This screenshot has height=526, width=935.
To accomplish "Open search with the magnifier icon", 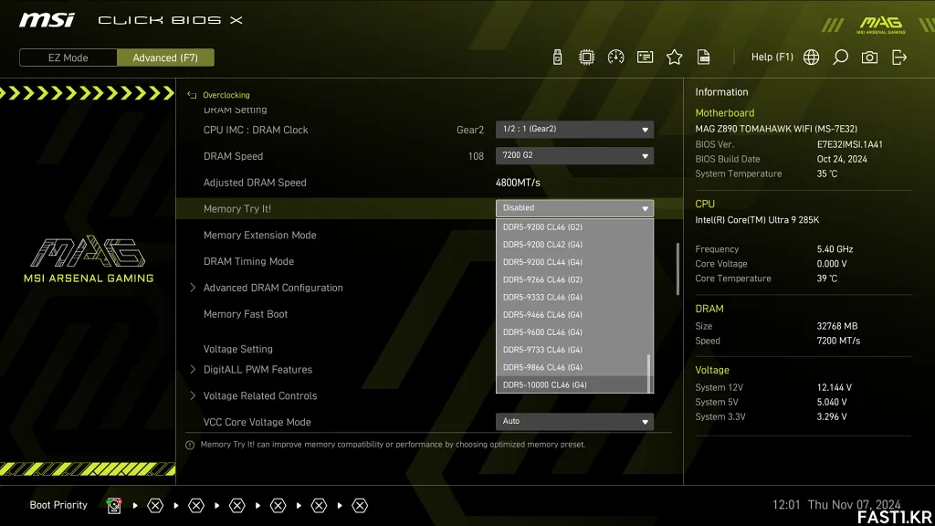I will 840,58.
